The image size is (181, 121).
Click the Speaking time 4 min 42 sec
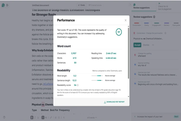pyautogui.click(x=111, y=58)
